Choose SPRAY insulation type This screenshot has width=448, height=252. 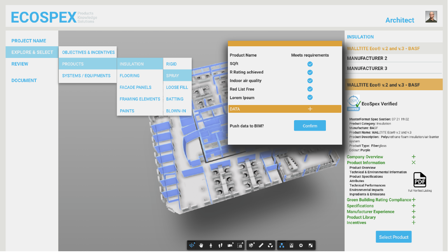pos(177,76)
